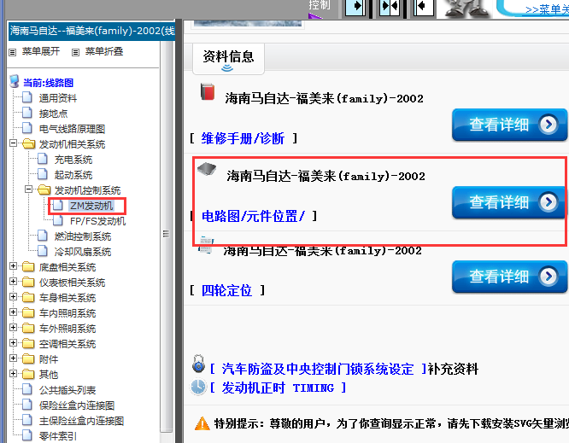Viewport: 569px width, 443px height.
Task: Click the panel splitter grip handle
Action: pyautogui.click(x=167, y=234)
